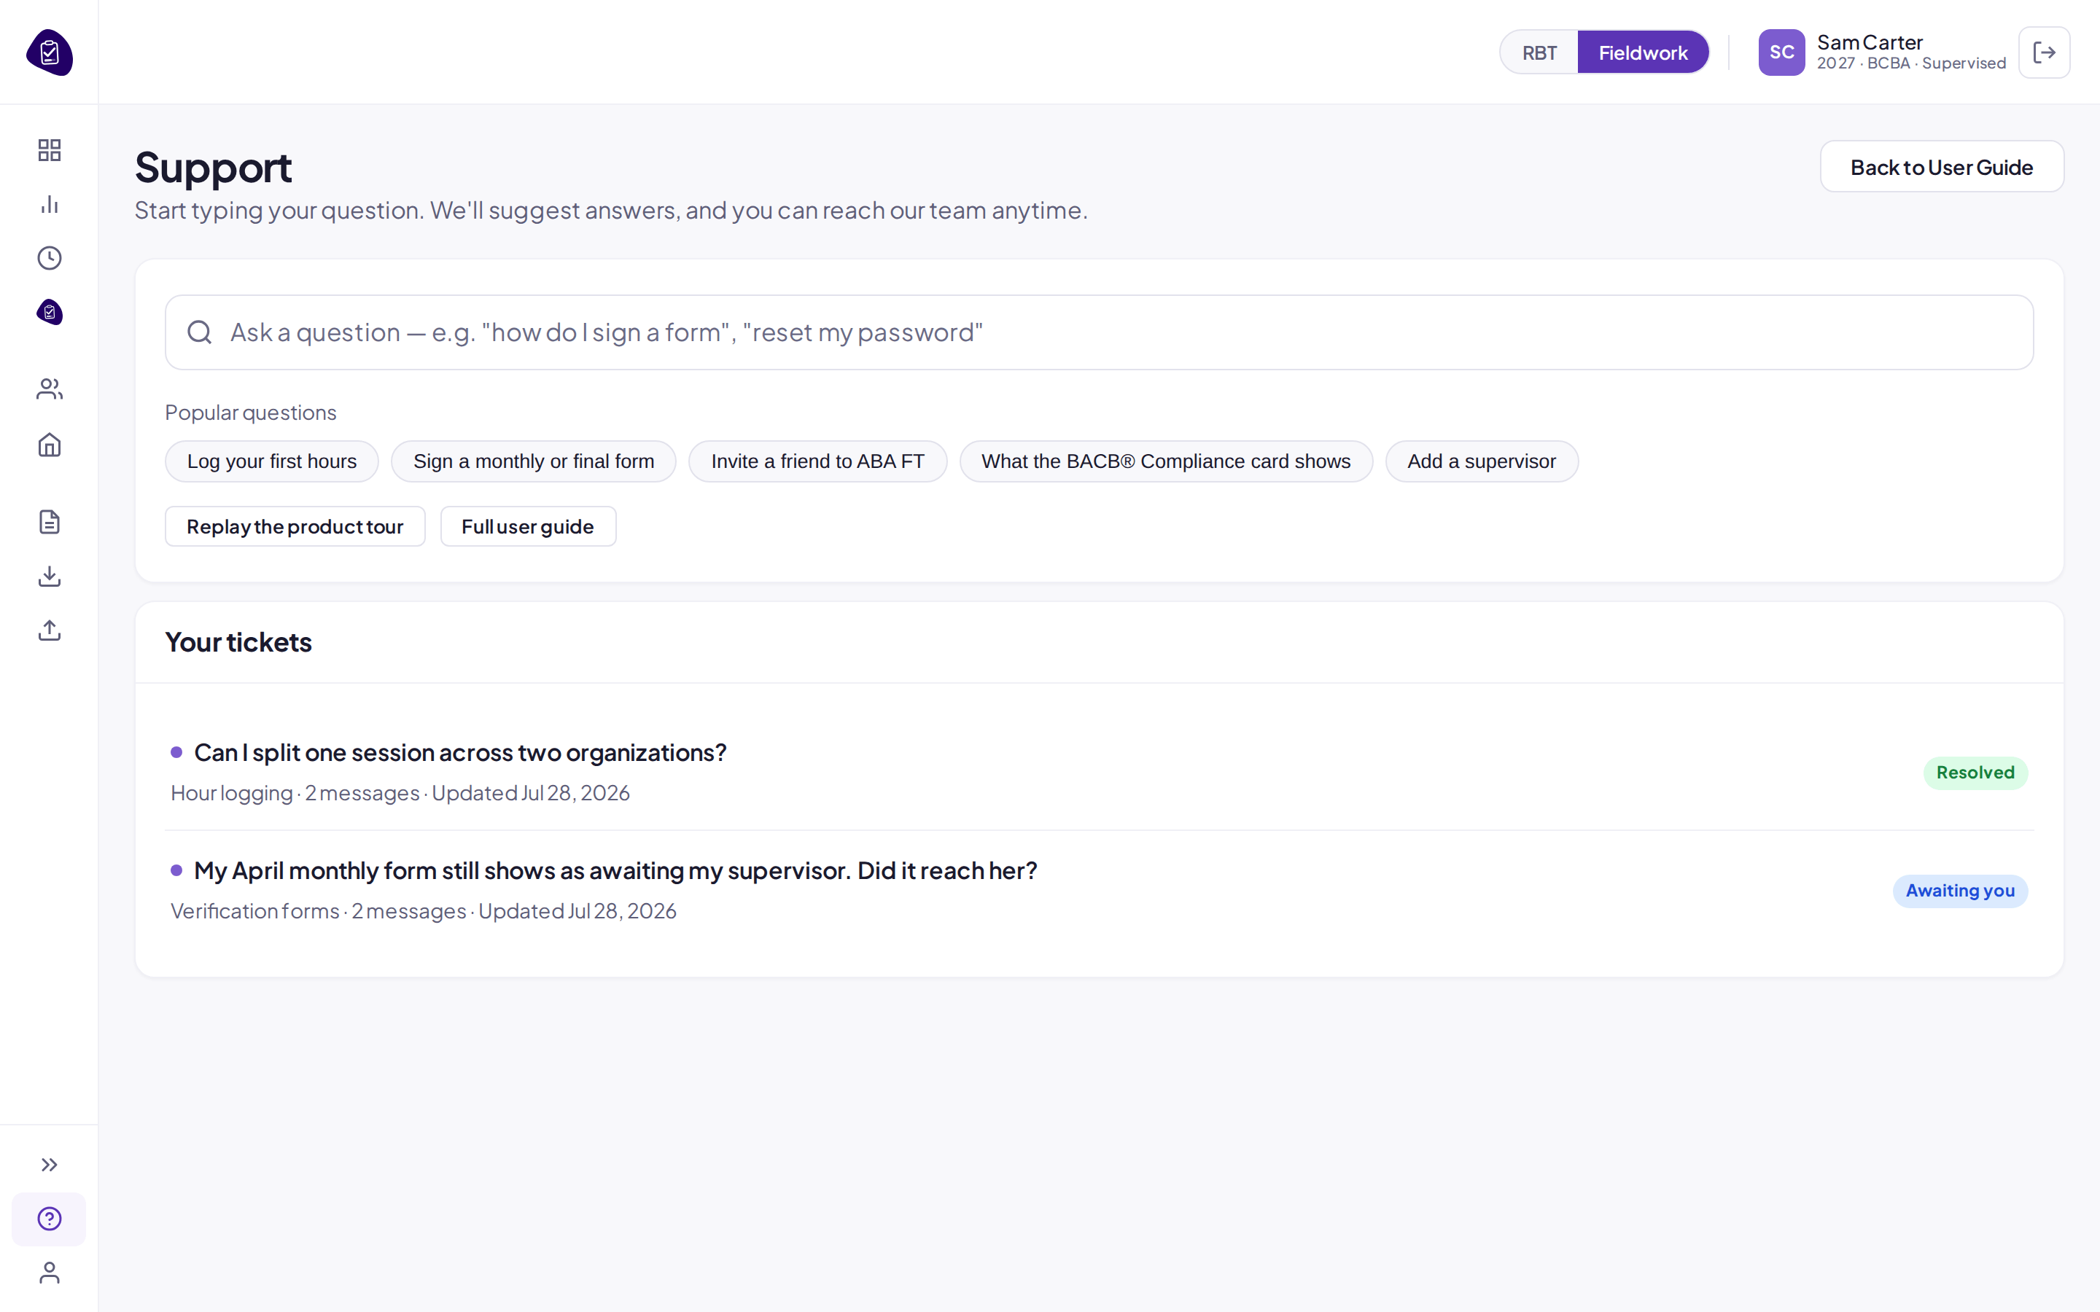Click Replay the product tour
The width and height of the screenshot is (2100, 1312).
295,527
